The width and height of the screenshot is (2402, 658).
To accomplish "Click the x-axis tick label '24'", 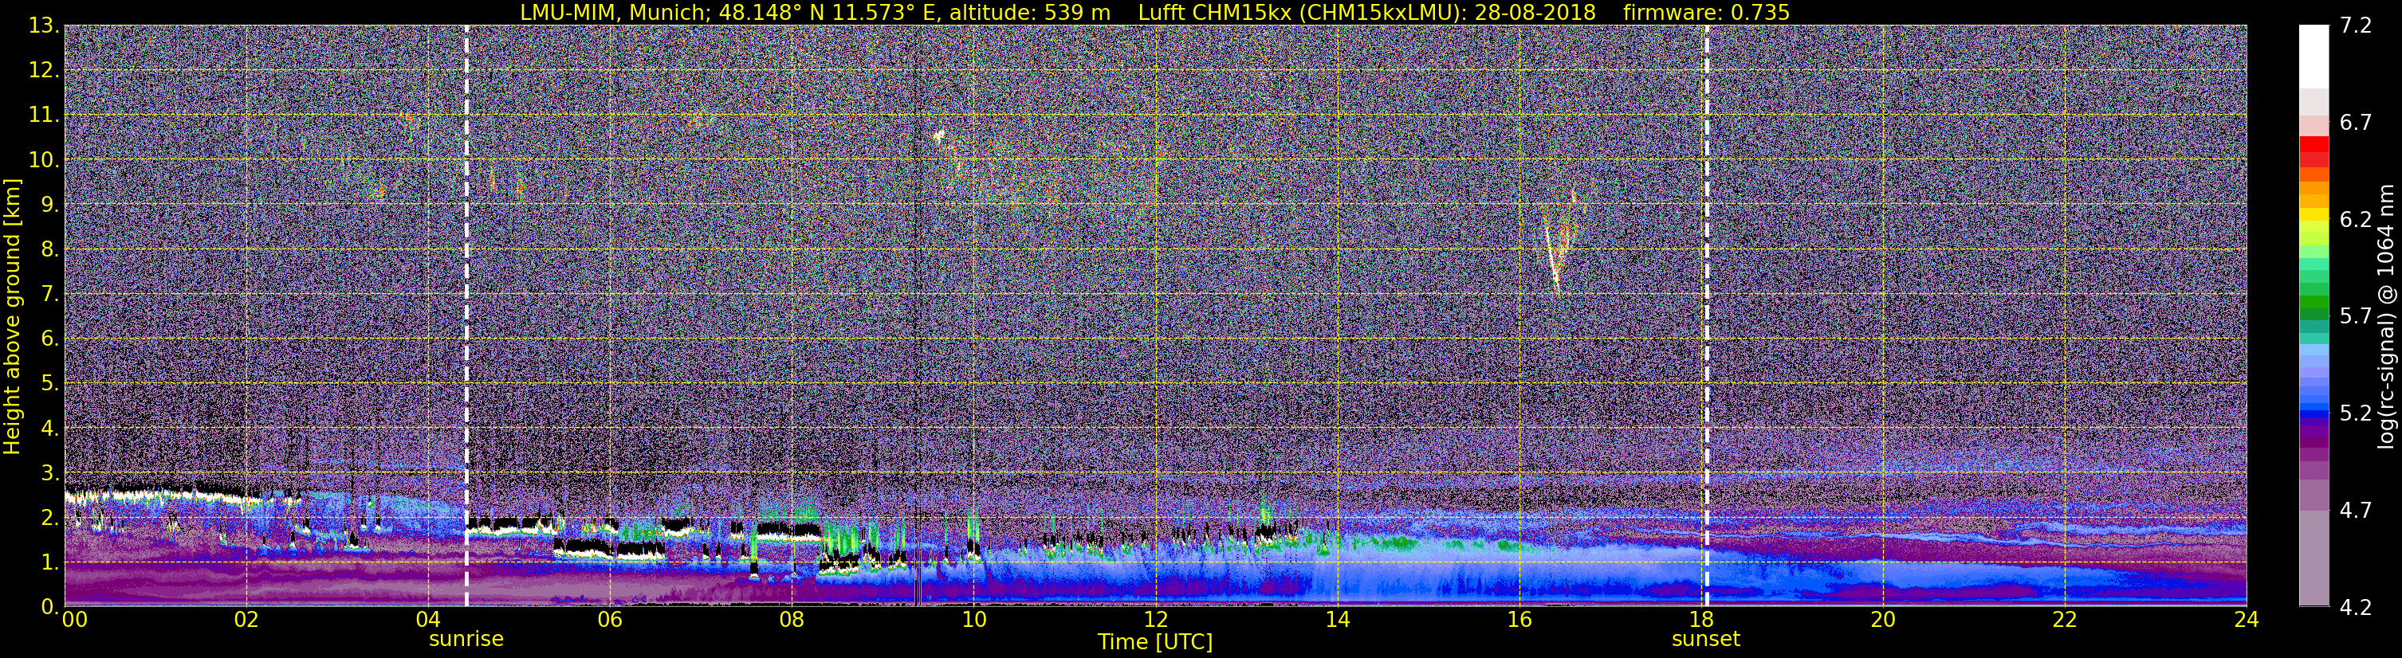I will point(2247,620).
